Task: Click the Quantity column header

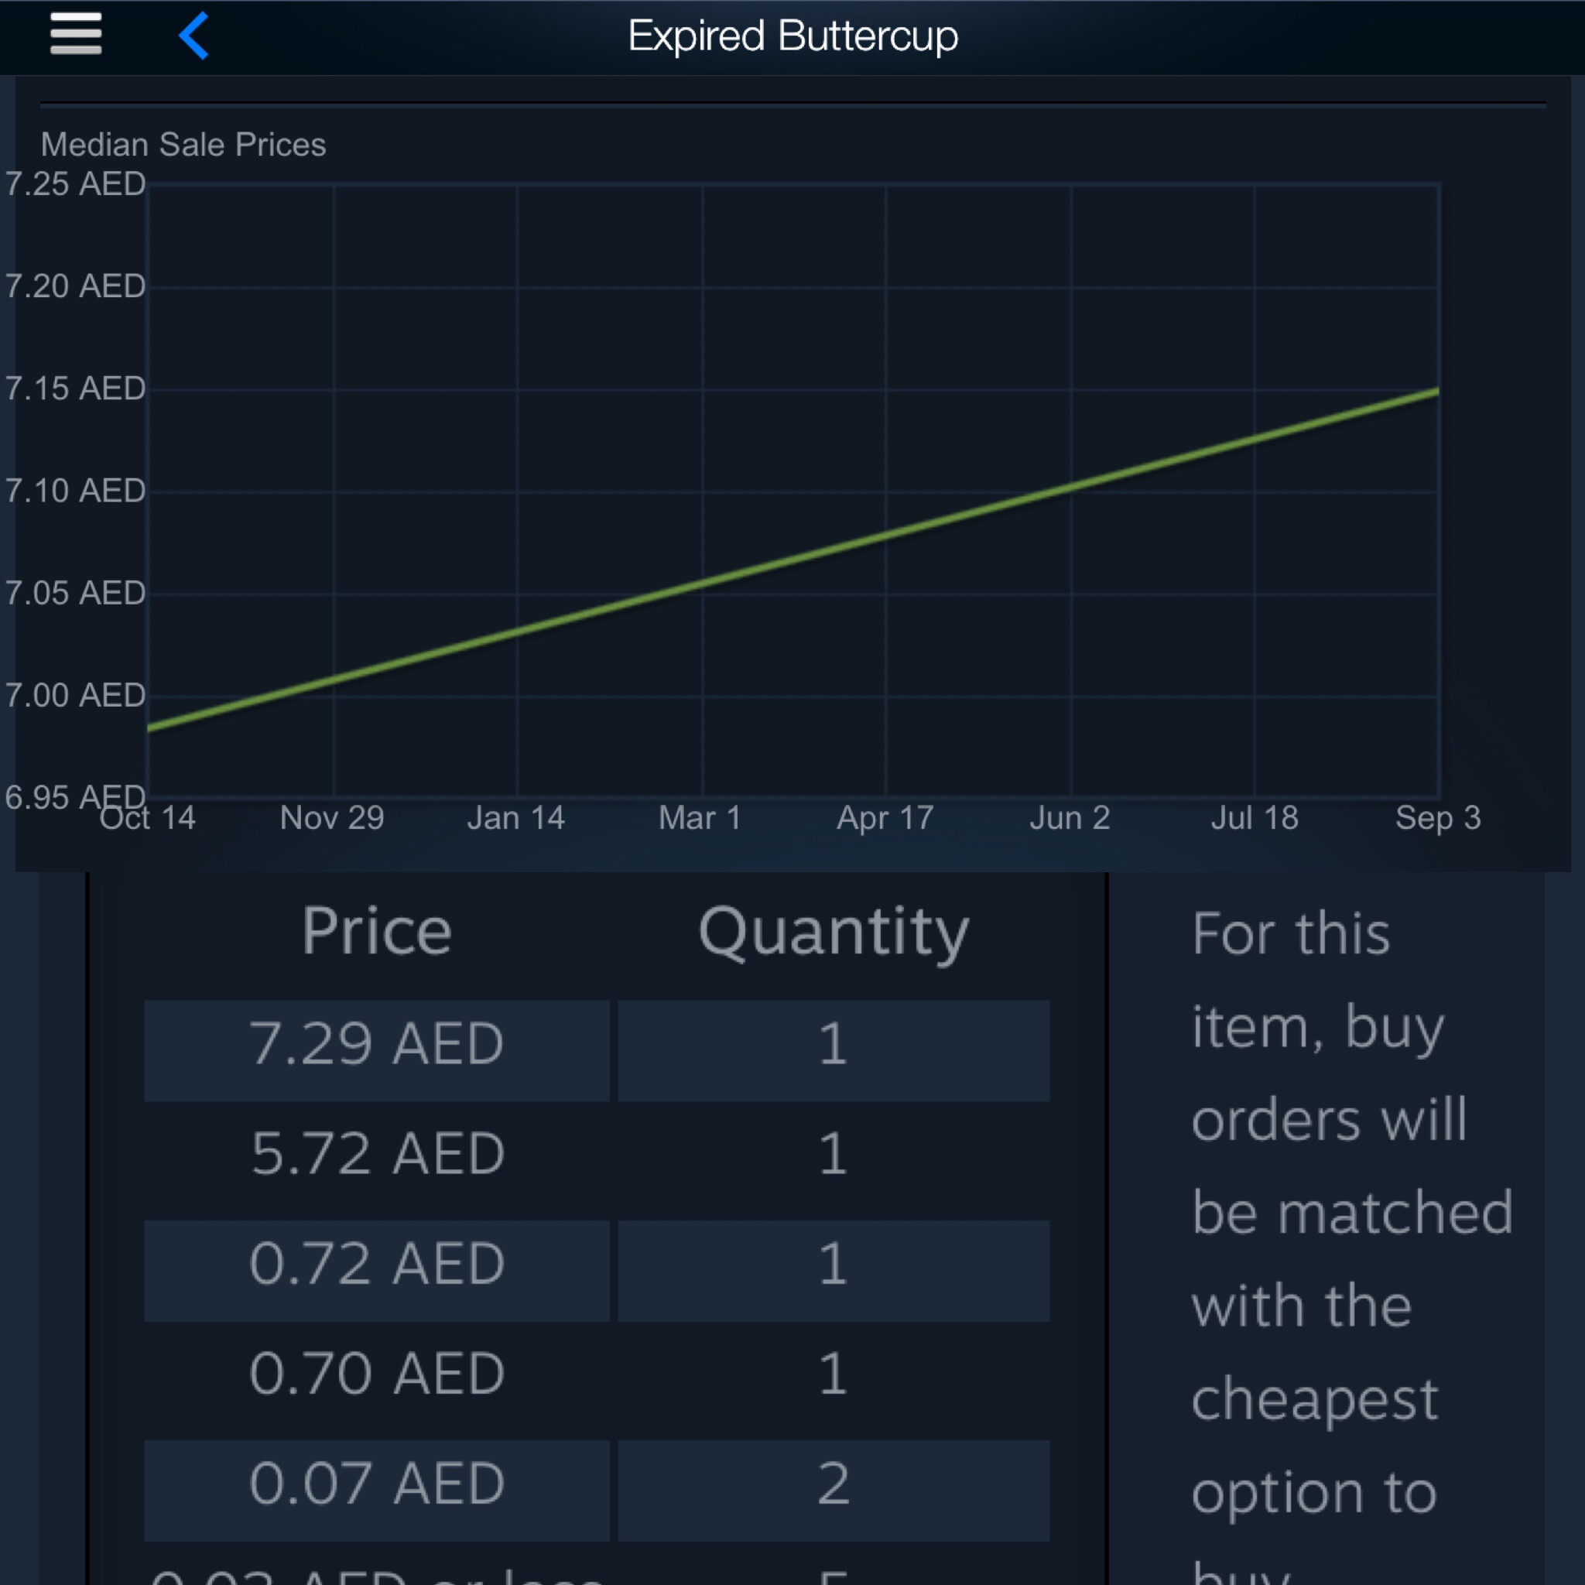Action: point(834,933)
